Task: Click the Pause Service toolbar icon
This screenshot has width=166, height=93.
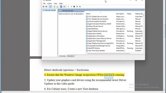Action: pyautogui.click(x=77, y=7)
